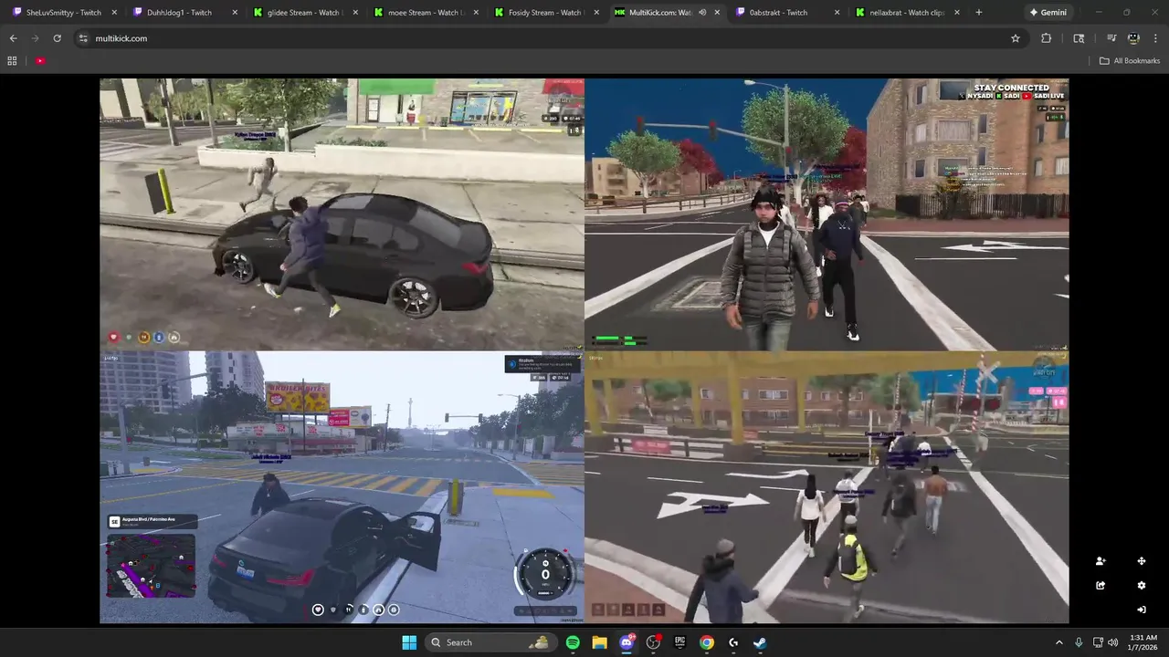Click the top-left stream with the black sedan
This screenshot has width=1169, height=657.
342,214
